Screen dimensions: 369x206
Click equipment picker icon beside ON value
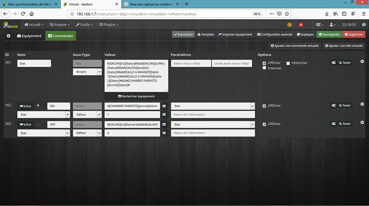tap(164, 106)
